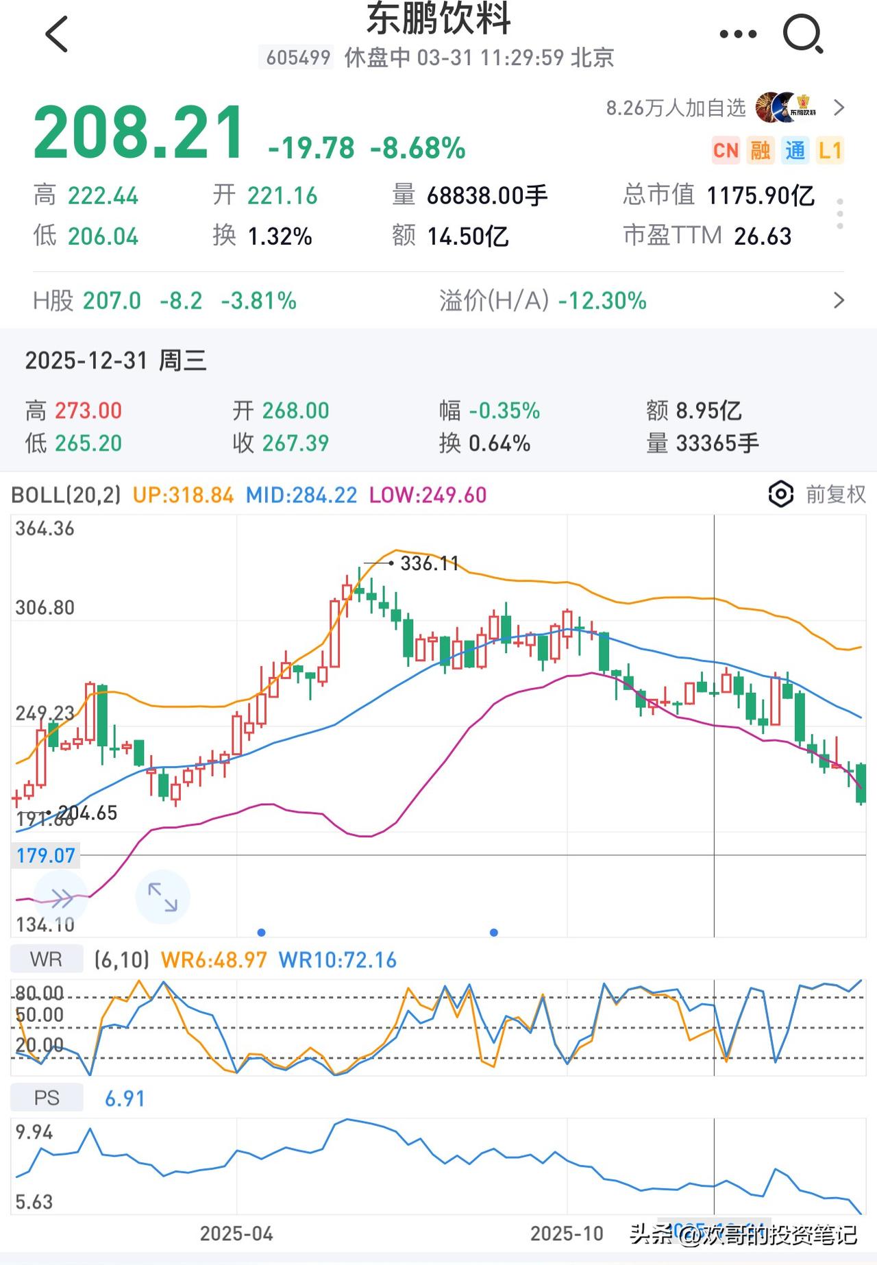Image resolution: width=877 pixels, height=1265 pixels.
Task: Open chart settings hexagon icon
Action: [780, 494]
